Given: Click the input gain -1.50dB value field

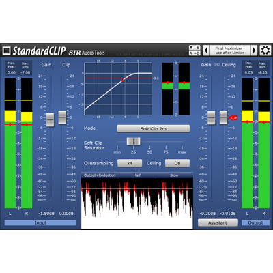Looking at the screenshot, I should pos(46,214).
